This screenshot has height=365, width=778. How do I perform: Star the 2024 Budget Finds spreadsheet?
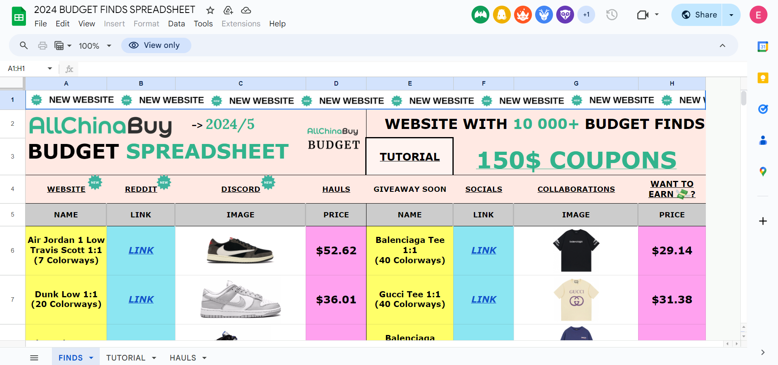210,10
